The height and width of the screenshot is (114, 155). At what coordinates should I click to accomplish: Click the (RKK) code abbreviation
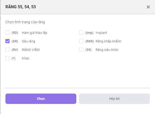90,41
